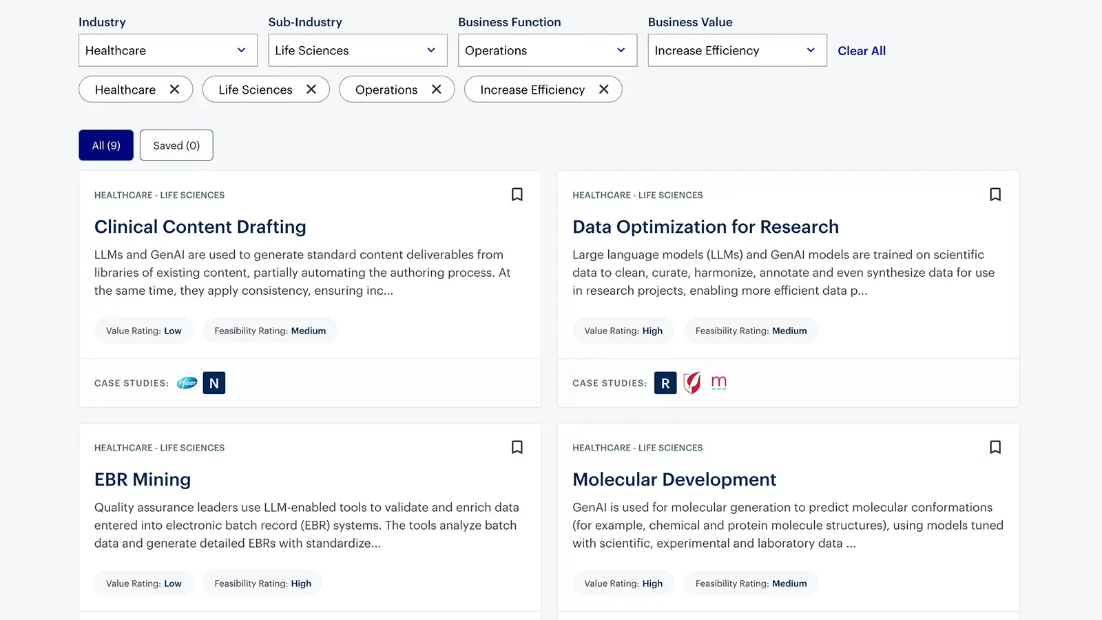Click the red shield case study logo

pyautogui.click(x=692, y=383)
